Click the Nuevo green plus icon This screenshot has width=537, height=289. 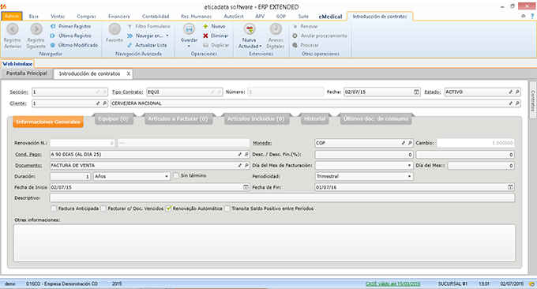click(x=205, y=26)
